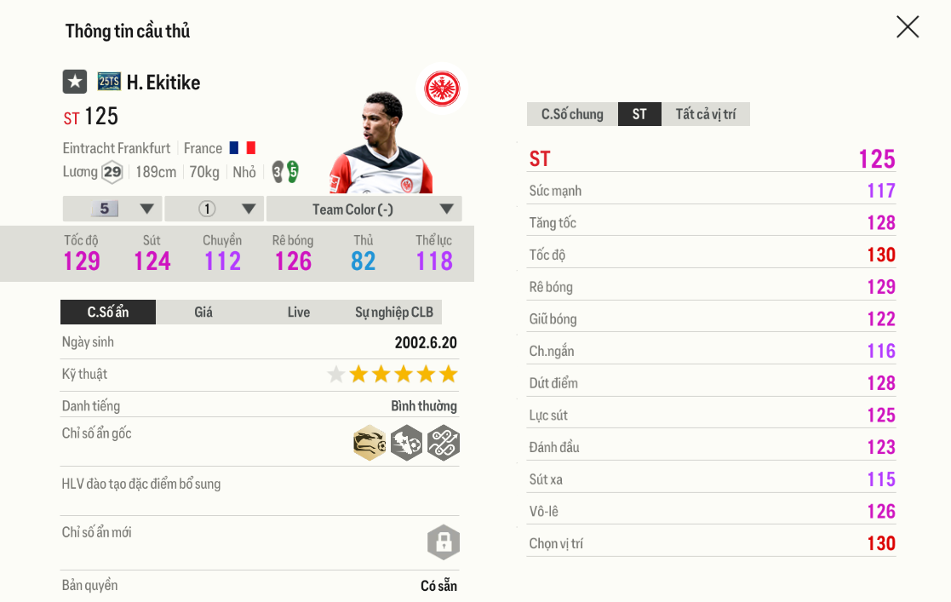Screen dimensions: 951x602
Task: Show C.Số chung stats view
Action: 572,114
